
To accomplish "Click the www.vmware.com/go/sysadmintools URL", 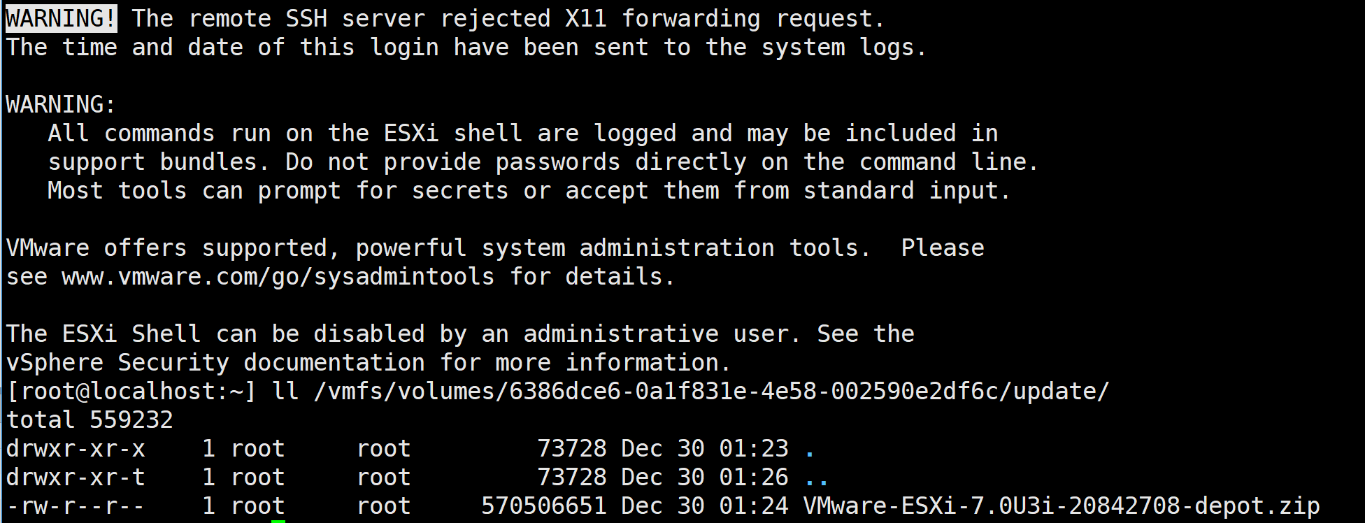I will click(x=278, y=277).
